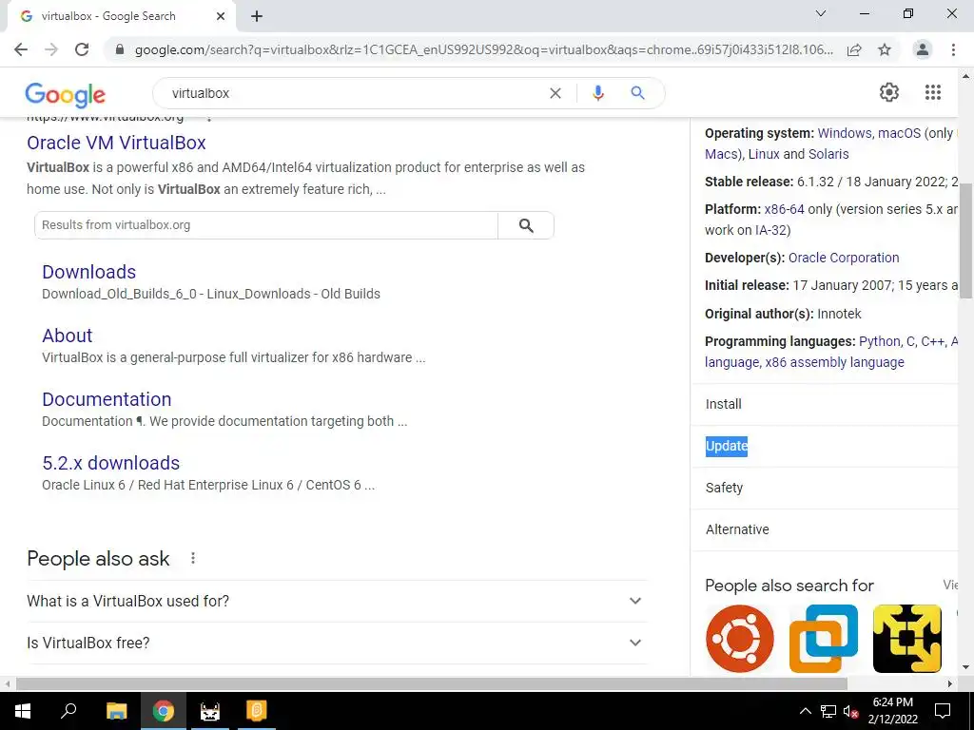Viewport: 974px width, 730px height.
Task: Open the Windows Start menu
Action: click(23, 711)
